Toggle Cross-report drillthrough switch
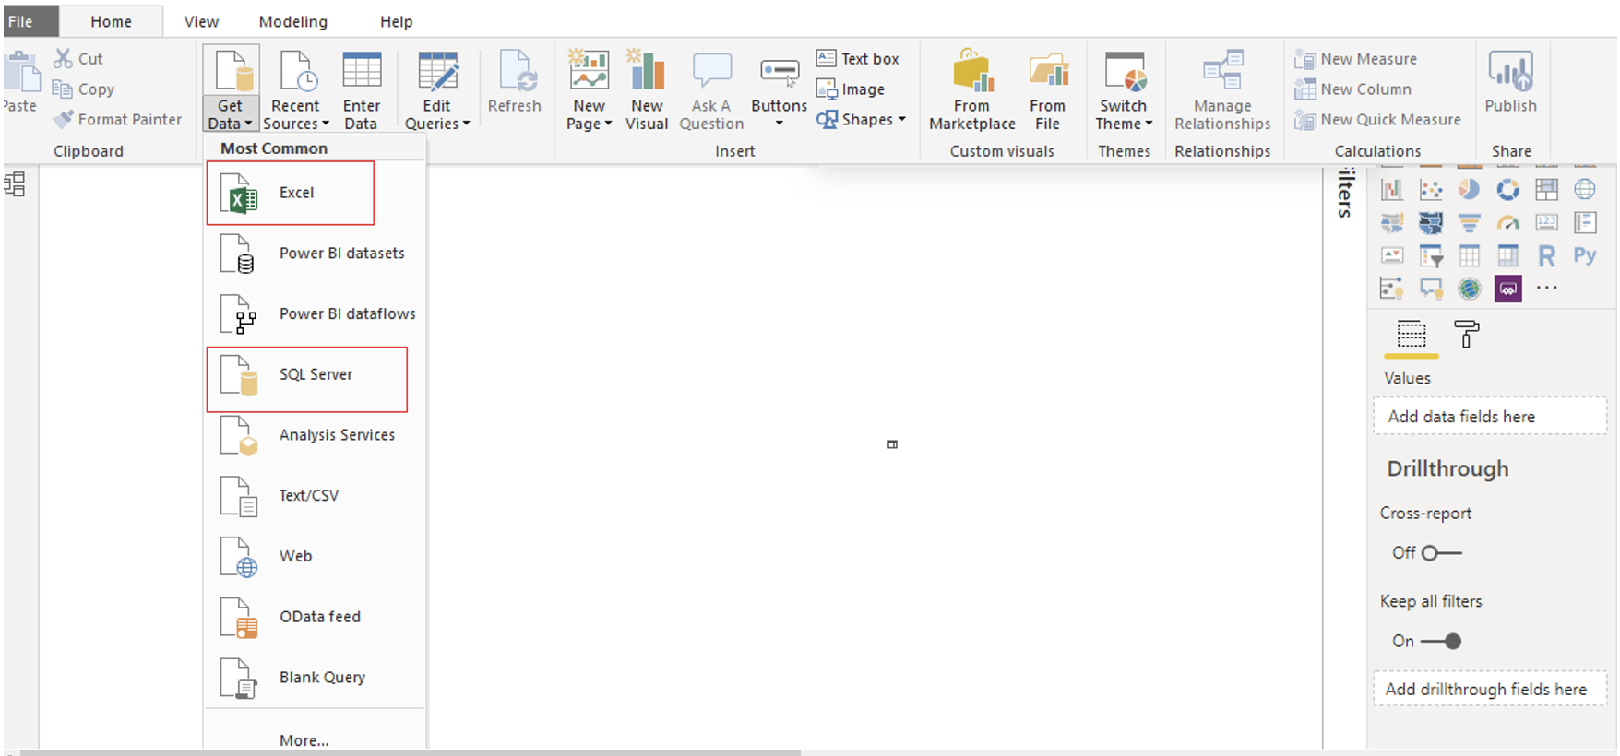Viewport: 1620px width, 756px height. tap(1440, 553)
